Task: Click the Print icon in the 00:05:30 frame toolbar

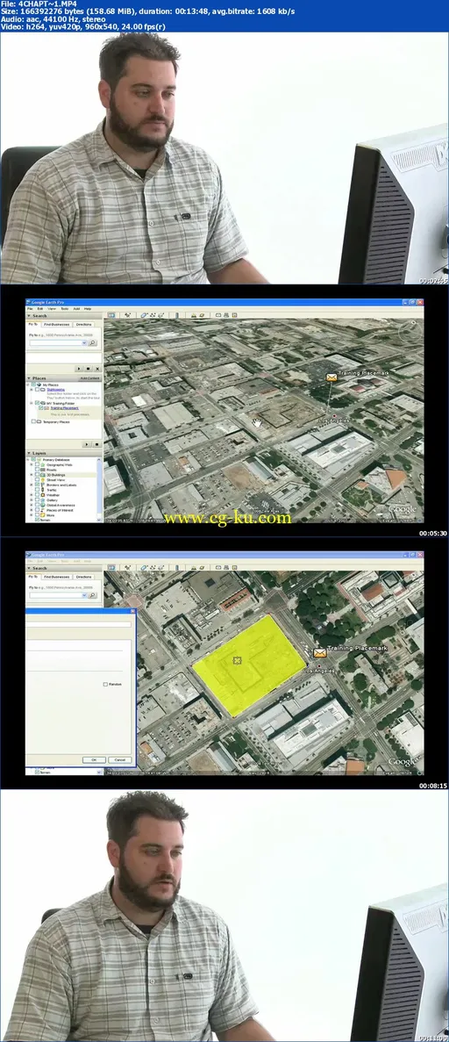Action: 226,315
